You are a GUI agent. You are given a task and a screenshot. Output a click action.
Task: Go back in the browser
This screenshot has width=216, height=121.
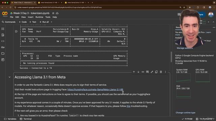[2, 7]
